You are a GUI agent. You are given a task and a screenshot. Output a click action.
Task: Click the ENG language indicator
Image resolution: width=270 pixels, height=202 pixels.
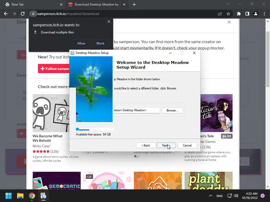tap(220, 196)
